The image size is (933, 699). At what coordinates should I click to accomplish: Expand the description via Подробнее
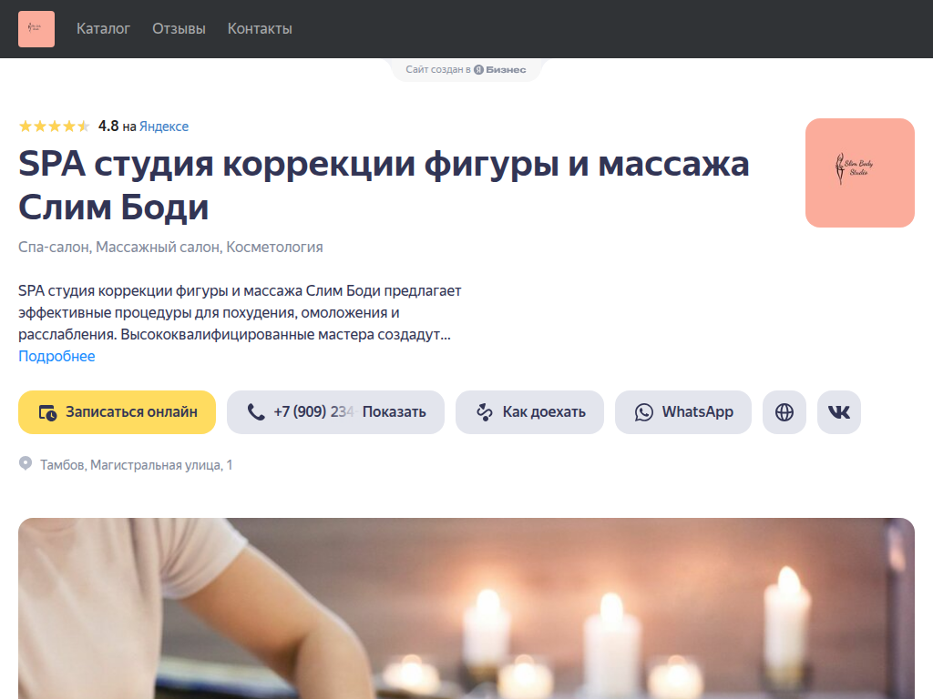tap(56, 356)
